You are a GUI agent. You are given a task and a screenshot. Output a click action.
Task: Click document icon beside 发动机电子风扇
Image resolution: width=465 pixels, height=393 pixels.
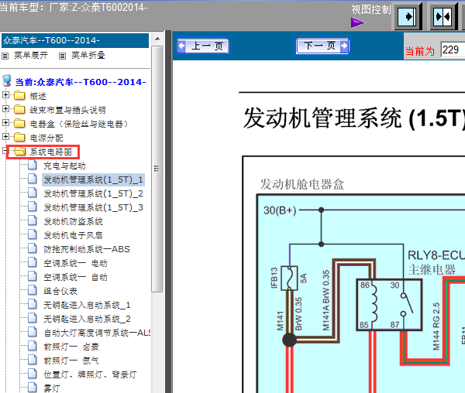pyautogui.click(x=33, y=234)
